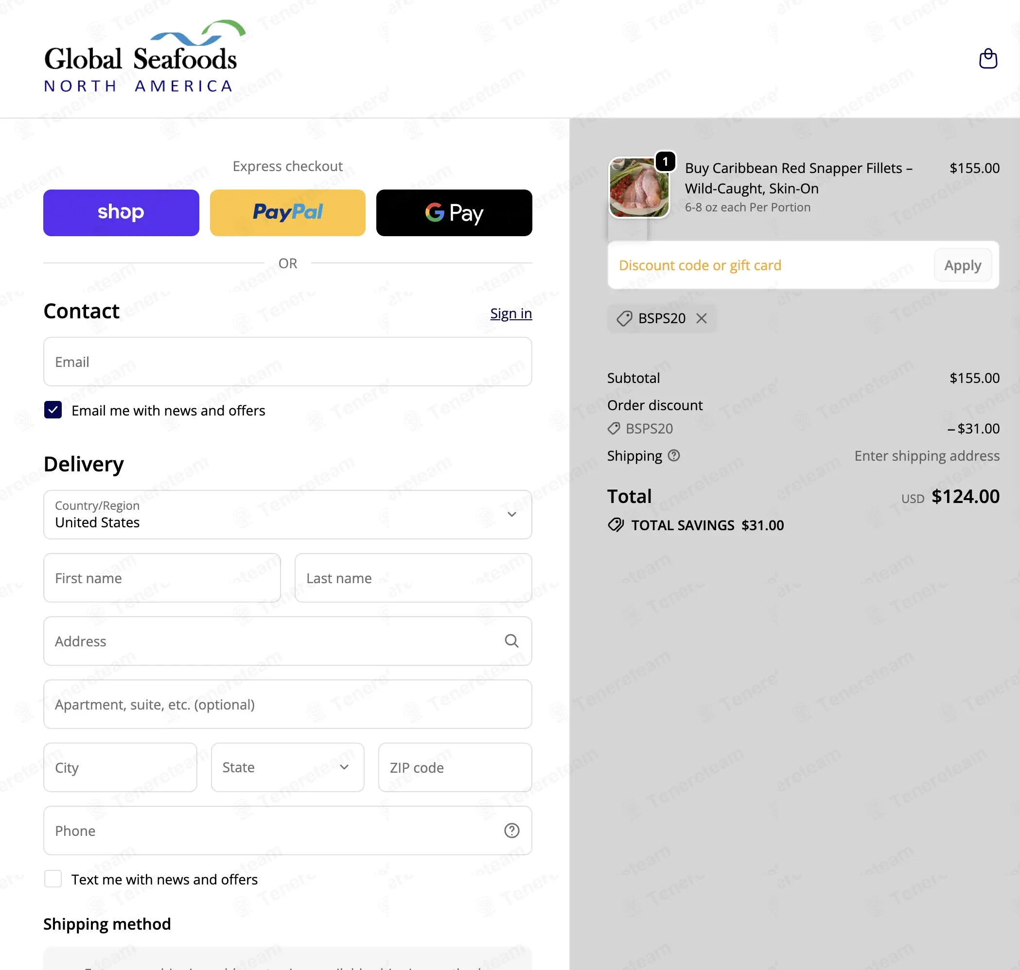Click the Subtotal $155.00 amount
1020x970 pixels.
[974, 378]
